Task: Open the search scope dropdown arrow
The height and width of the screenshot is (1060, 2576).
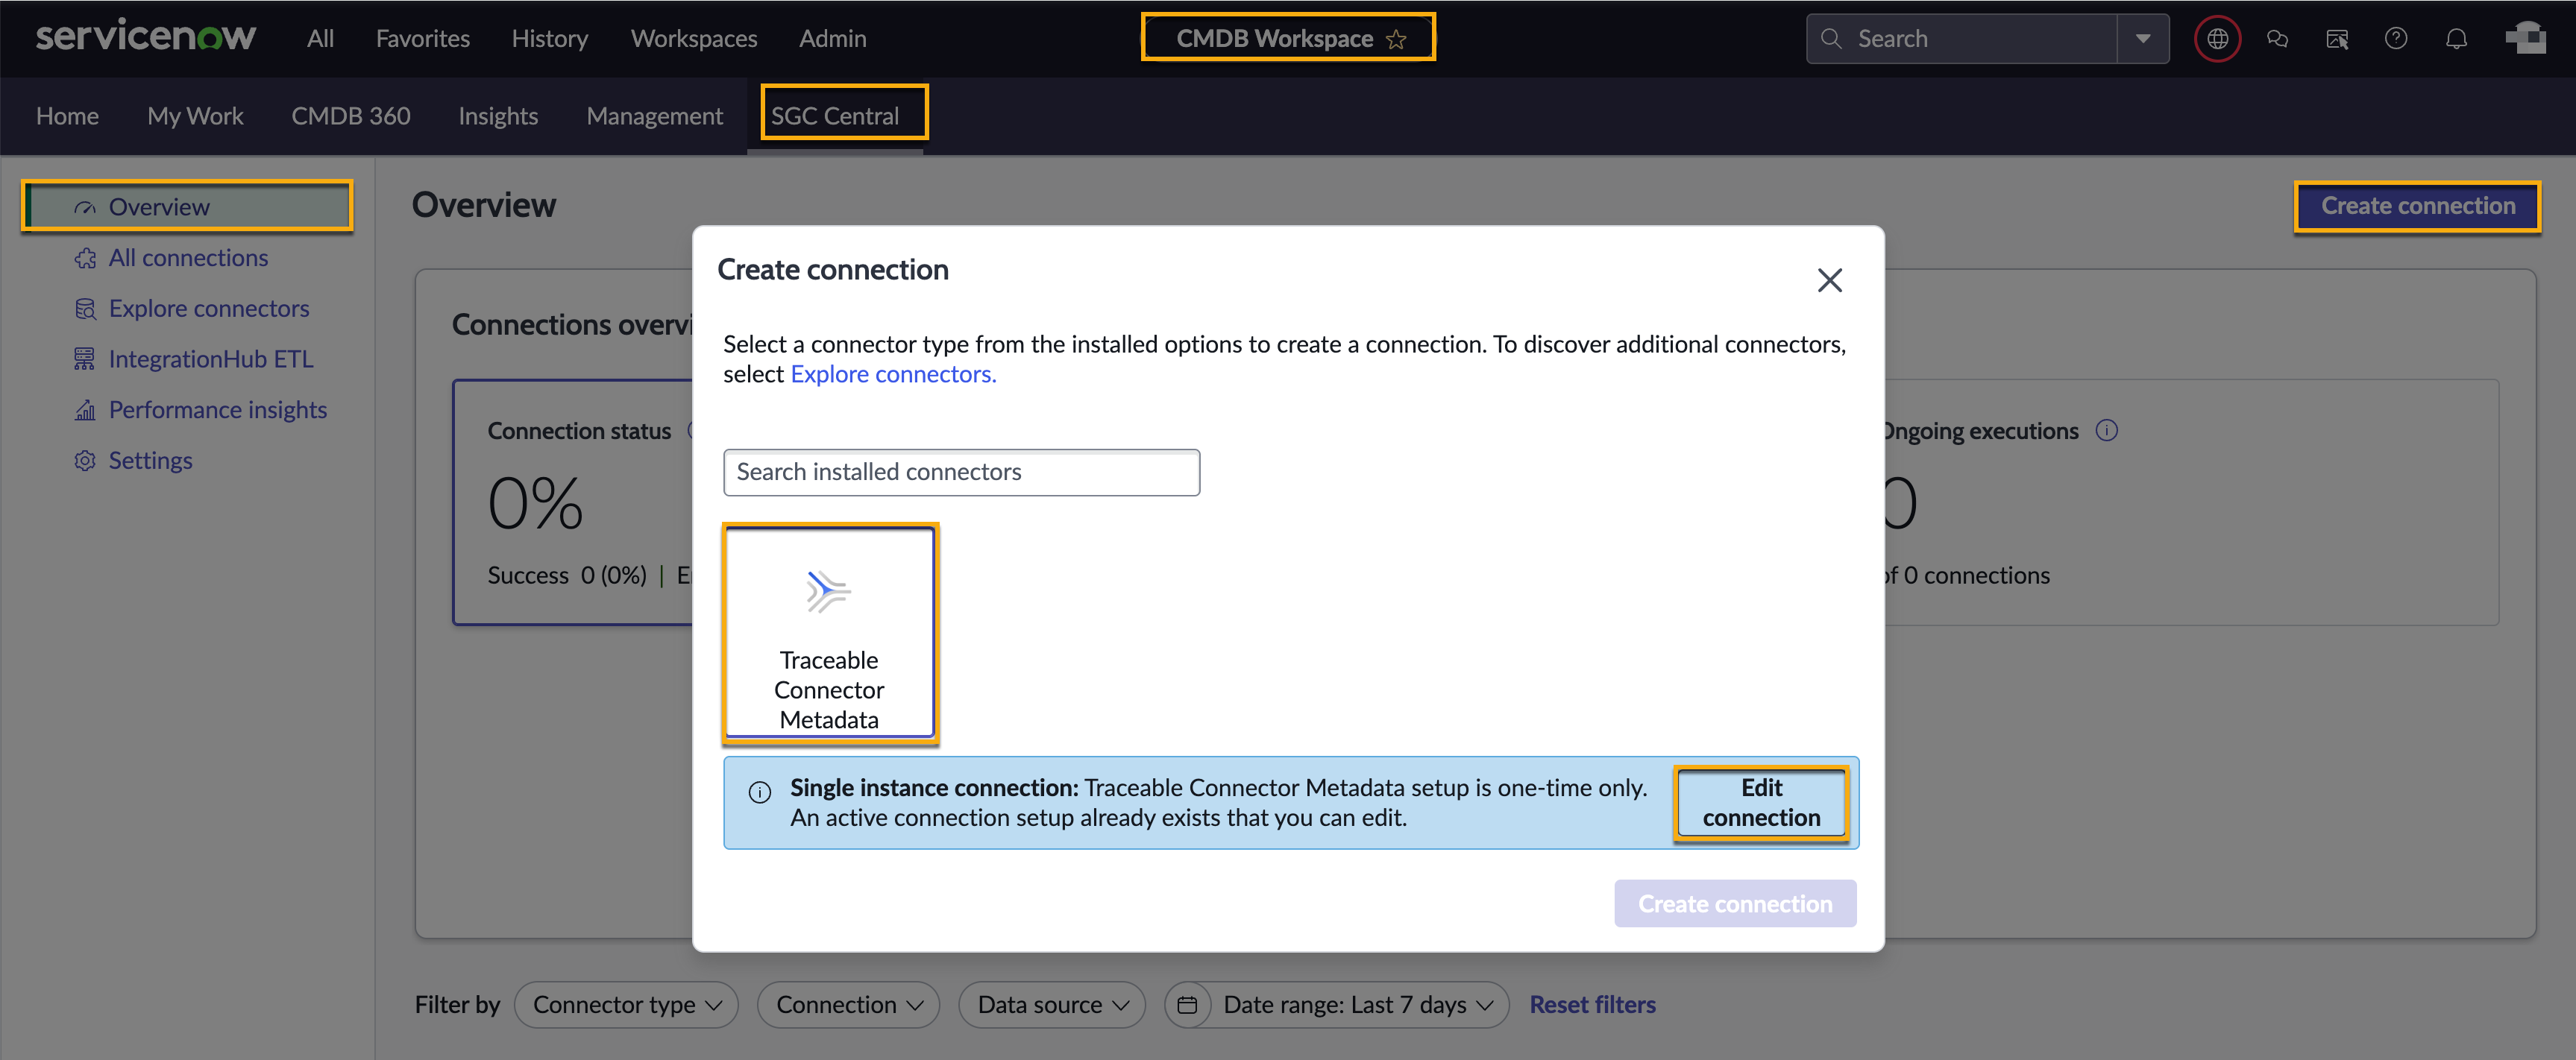Action: coord(2142,39)
